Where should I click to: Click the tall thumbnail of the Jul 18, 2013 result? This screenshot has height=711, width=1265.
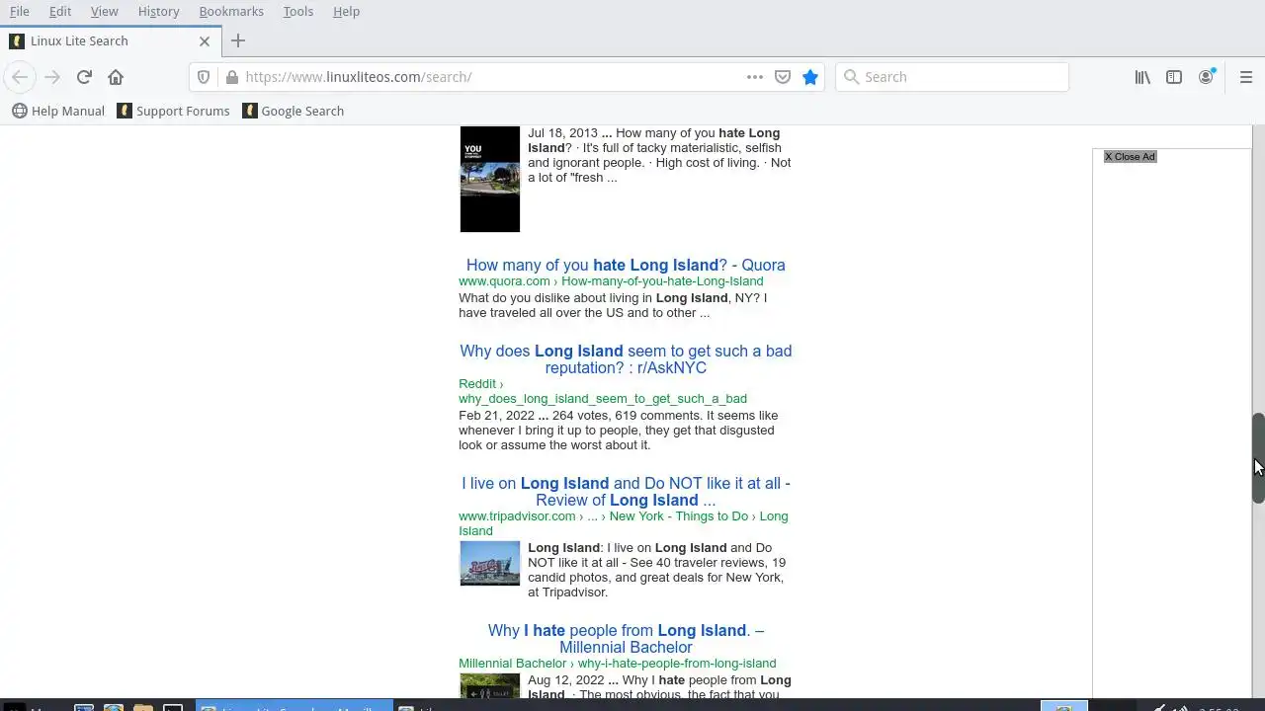489,179
